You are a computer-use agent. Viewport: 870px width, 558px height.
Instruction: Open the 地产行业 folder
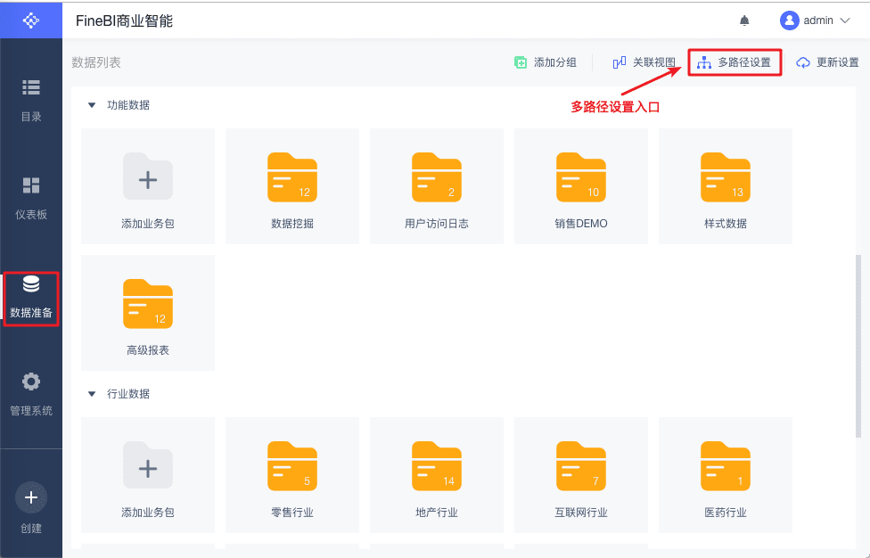pos(437,475)
